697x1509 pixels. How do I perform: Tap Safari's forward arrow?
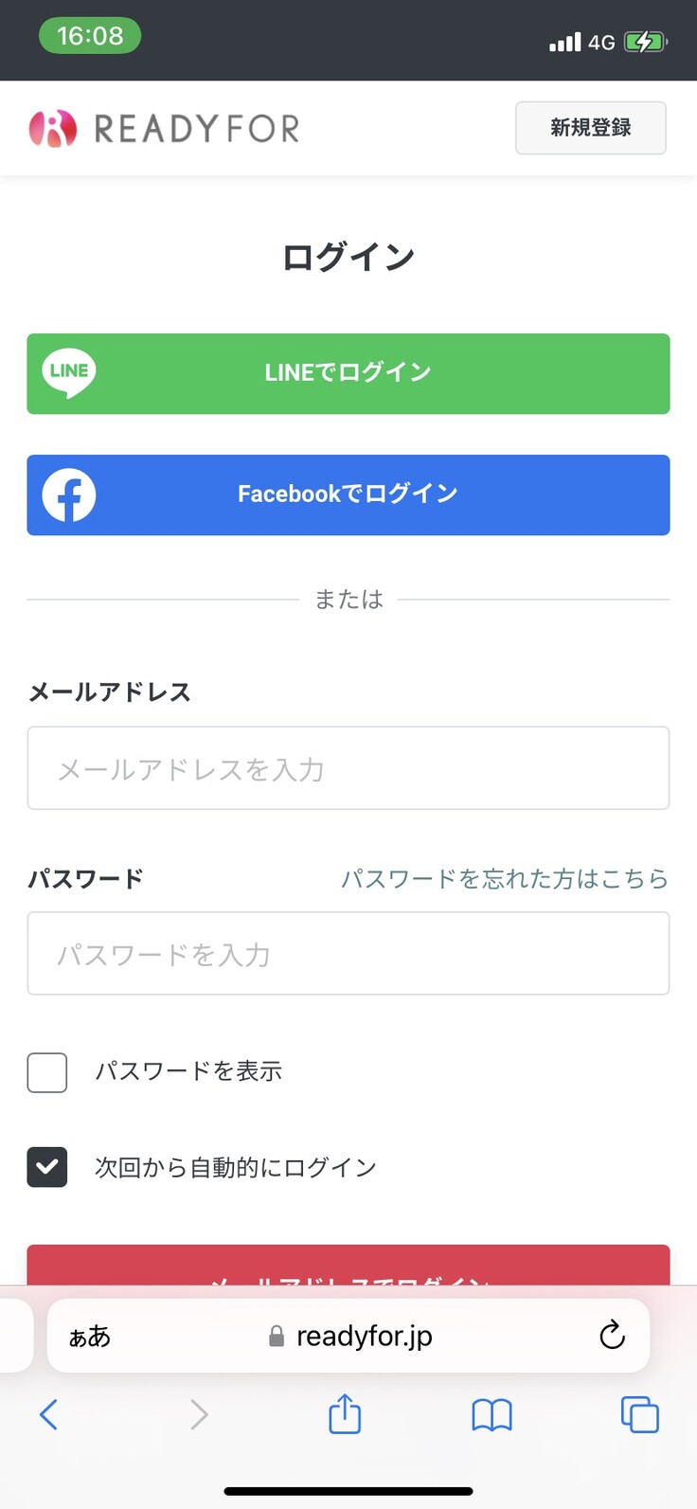coord(199,1414)
